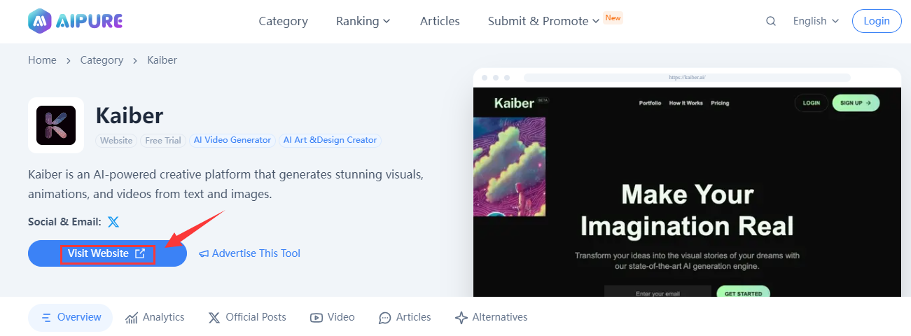Click the Kaiber page title heading
911x336 pixels.
pyautogui.click(x=130, y=115)
